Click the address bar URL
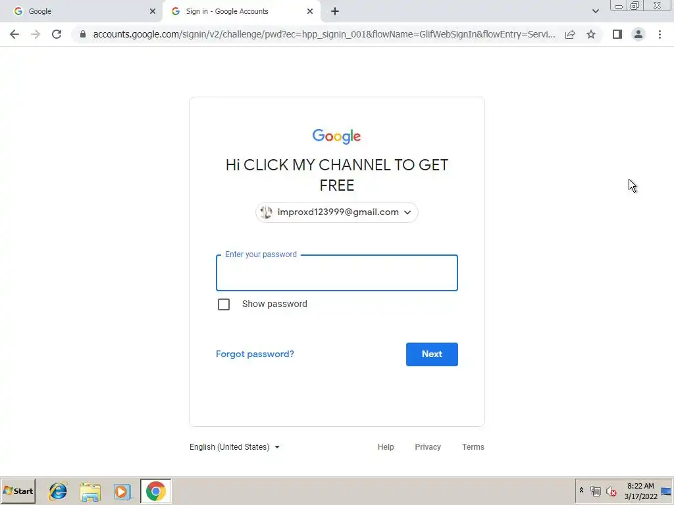674x505 pixels. 324,34
